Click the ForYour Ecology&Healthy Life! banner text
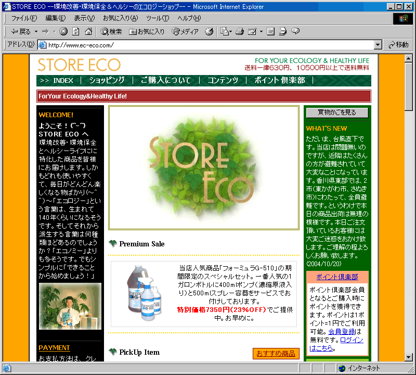 click(83, 96)
